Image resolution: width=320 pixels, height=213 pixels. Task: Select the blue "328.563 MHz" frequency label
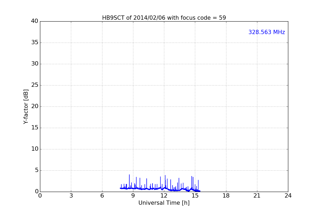click(267, 32)
